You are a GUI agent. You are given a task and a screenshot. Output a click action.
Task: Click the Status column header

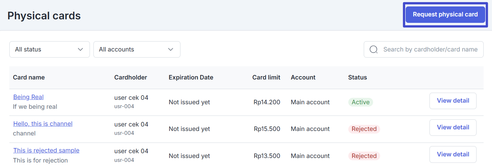[358, 78]
